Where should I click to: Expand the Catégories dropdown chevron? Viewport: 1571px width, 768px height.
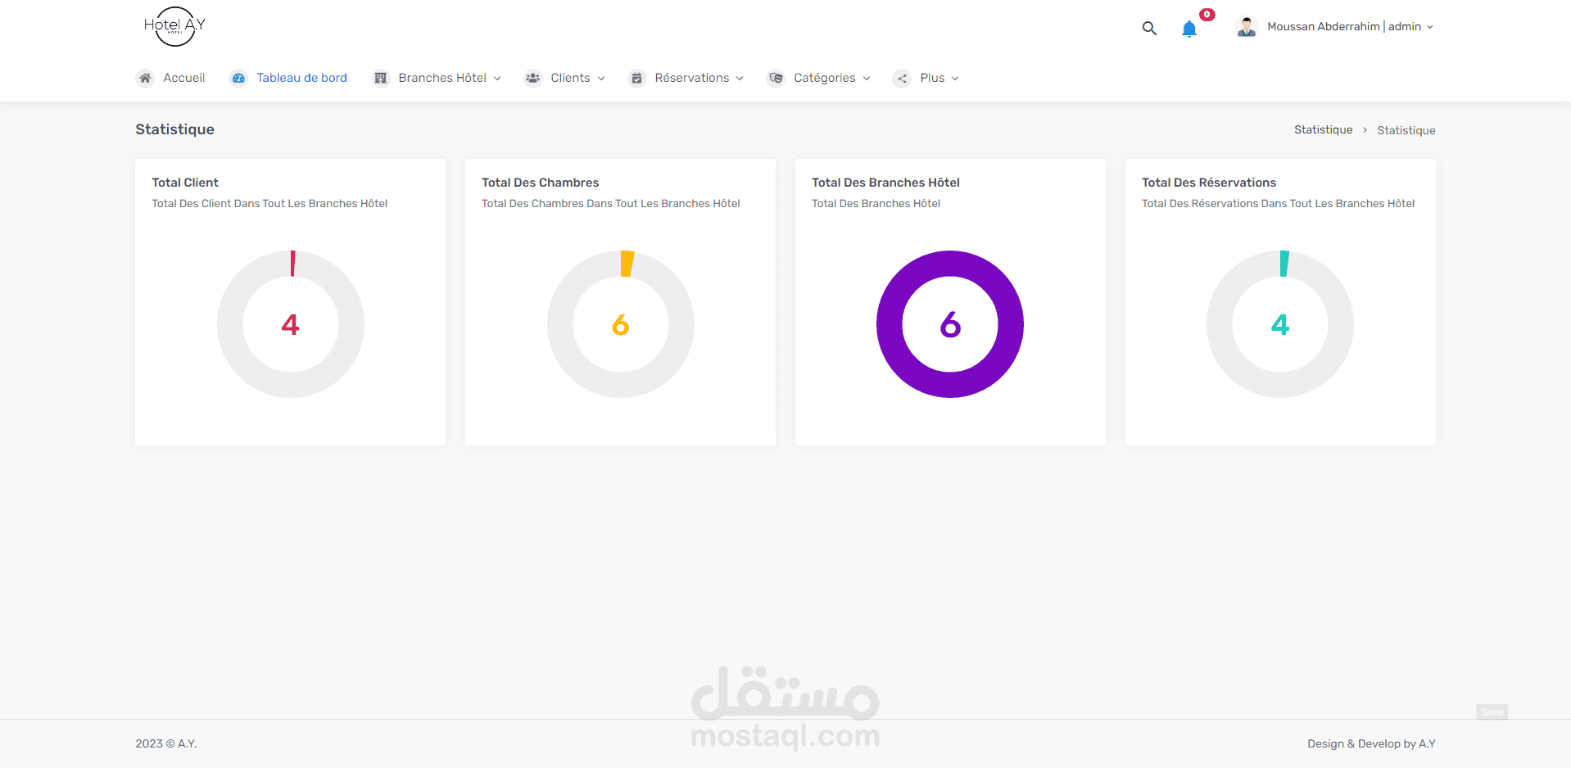867,79
